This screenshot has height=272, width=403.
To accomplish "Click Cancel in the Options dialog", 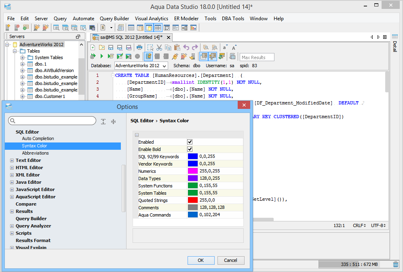I will pos(230,260).
